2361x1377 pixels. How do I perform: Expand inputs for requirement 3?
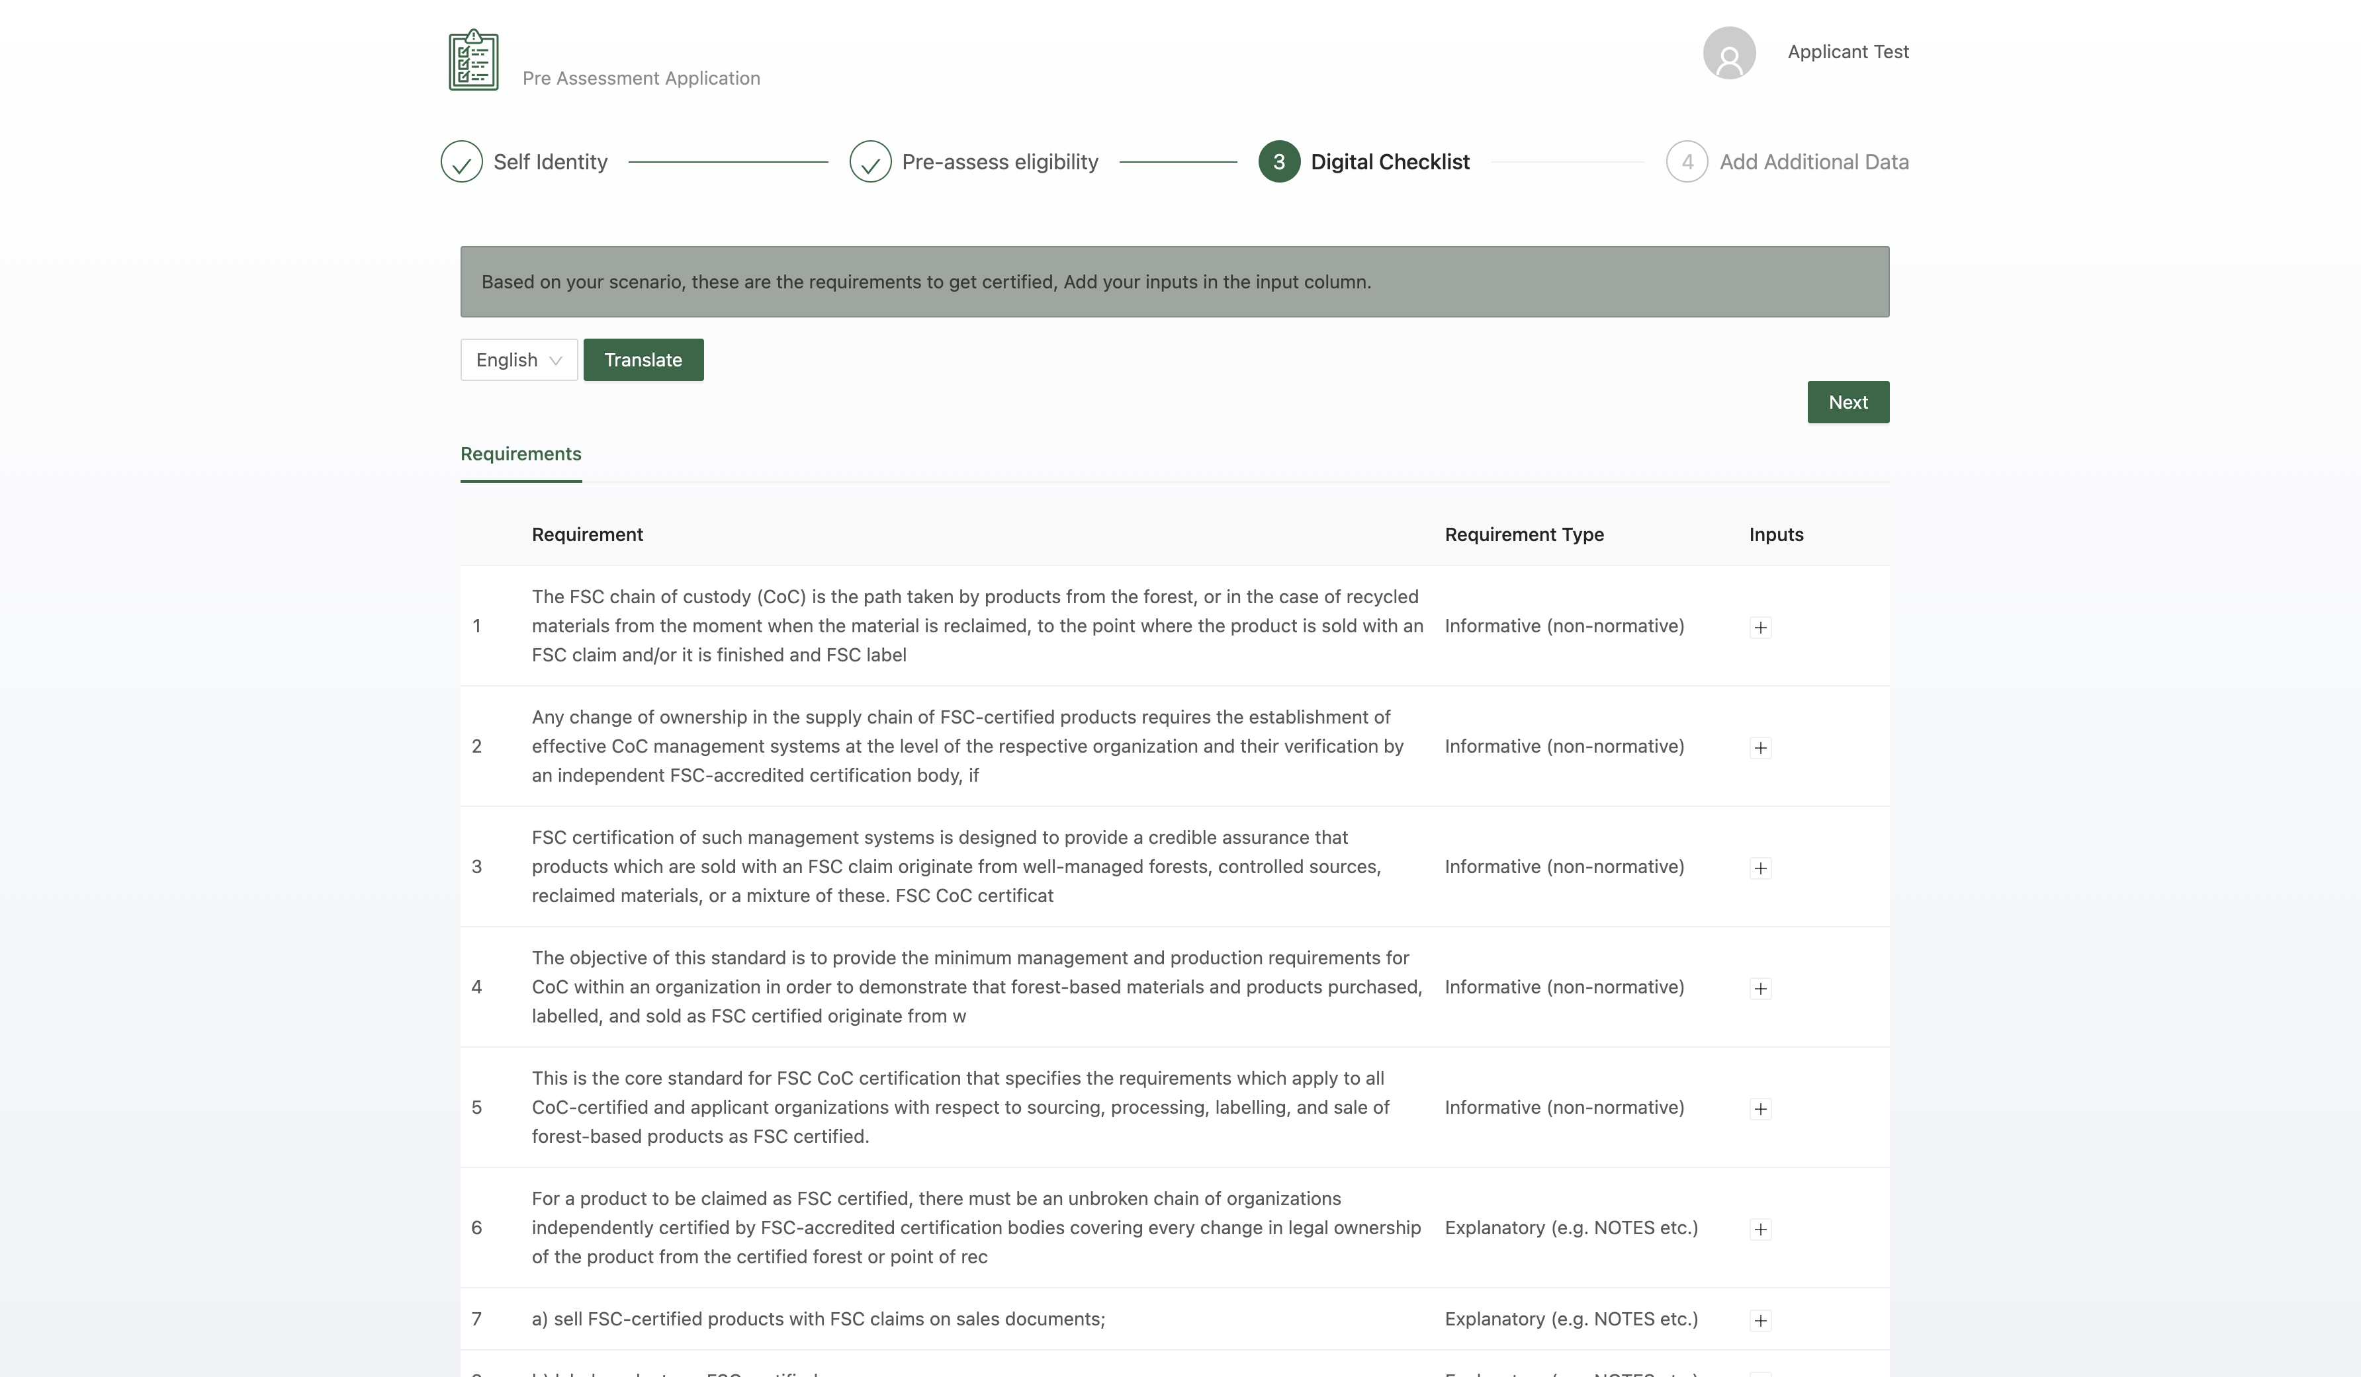tap(1760, 868)
